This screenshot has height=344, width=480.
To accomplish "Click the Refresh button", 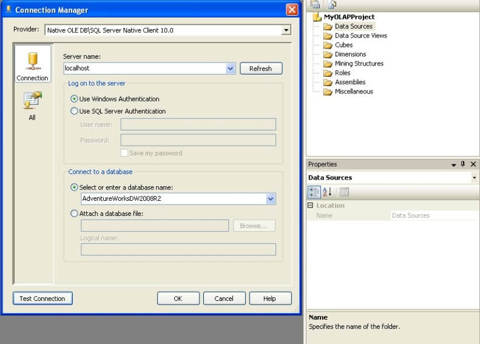I will (261, 69).
